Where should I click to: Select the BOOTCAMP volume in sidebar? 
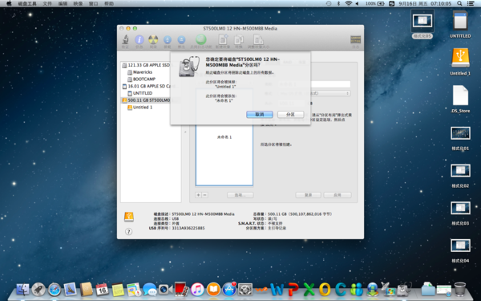(143, 79)
